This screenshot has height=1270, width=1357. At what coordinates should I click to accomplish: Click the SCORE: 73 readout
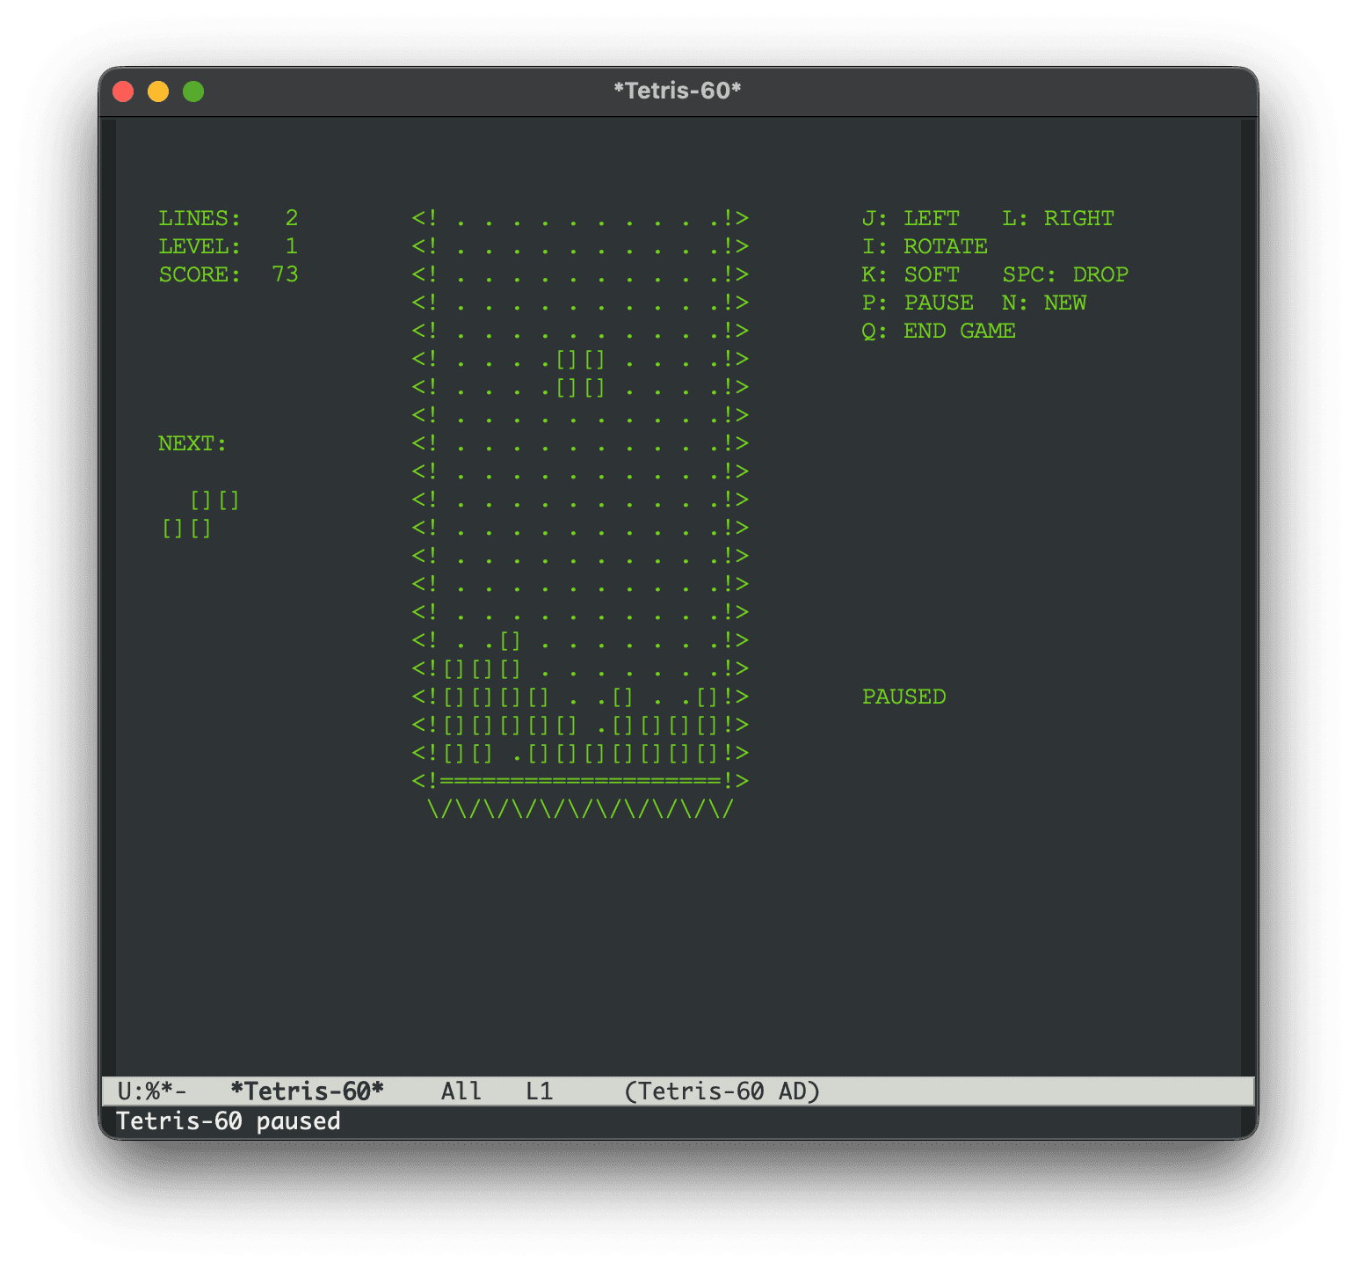coord(229,274)
